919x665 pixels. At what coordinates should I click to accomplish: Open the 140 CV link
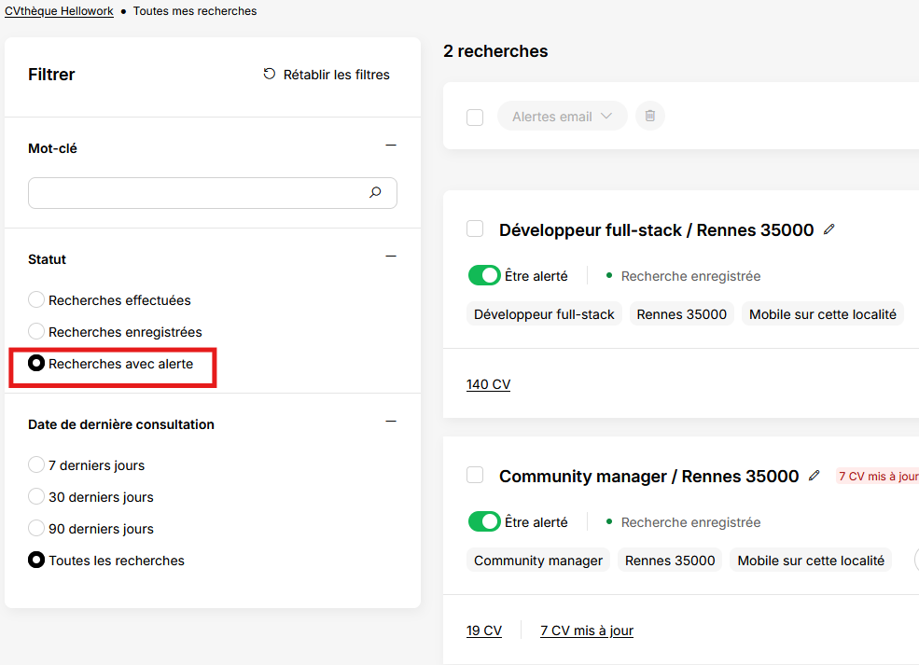point(488,384)
